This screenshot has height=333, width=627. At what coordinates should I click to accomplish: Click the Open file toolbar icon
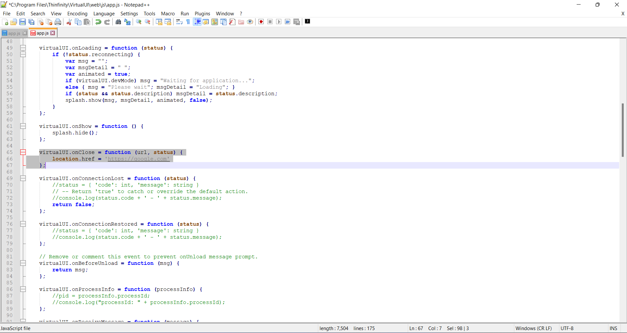point(14,22)
